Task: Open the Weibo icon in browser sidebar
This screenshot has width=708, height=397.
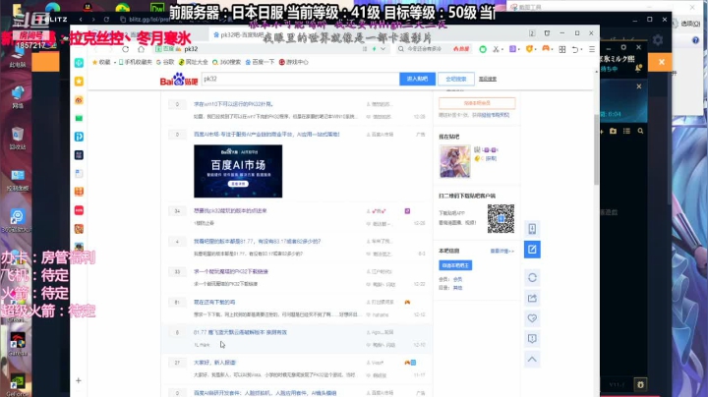Action: (79, 100)
